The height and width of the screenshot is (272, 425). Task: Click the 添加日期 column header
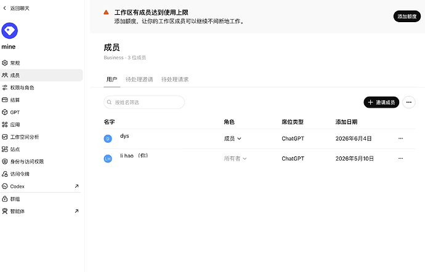coord(346,122)
